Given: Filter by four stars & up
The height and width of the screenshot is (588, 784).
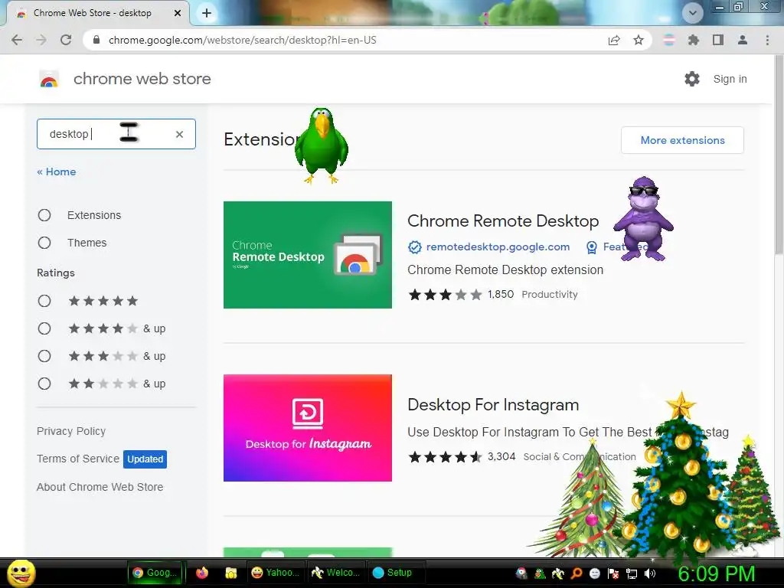Looking at the screenshot, I should (x=44, y=328).
